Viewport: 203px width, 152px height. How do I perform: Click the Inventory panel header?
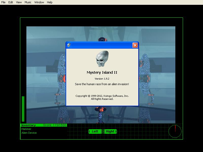coord(28,125)
